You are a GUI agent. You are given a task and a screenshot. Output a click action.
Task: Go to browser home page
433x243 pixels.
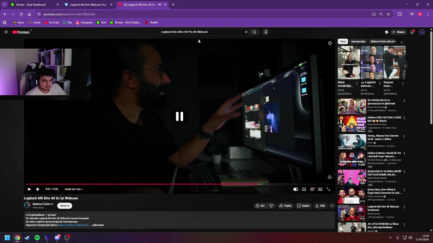click(x=29, y=14)
